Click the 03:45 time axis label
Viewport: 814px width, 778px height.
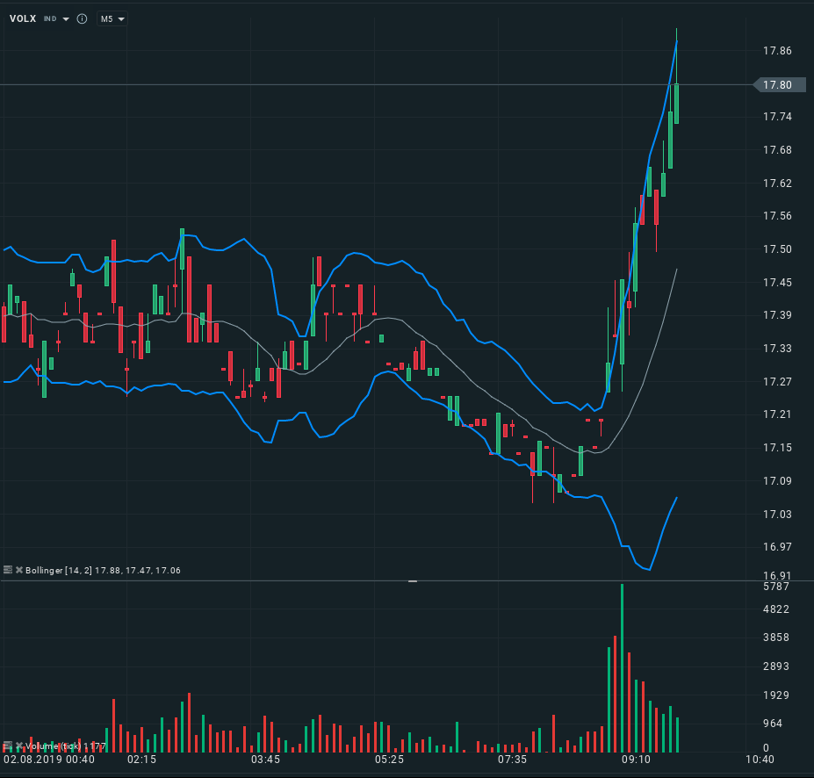pos(265,760)
